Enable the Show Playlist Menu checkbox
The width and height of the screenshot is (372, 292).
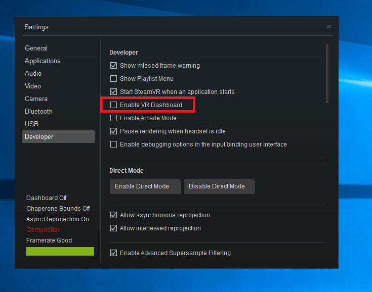click(x=114, y=79)
